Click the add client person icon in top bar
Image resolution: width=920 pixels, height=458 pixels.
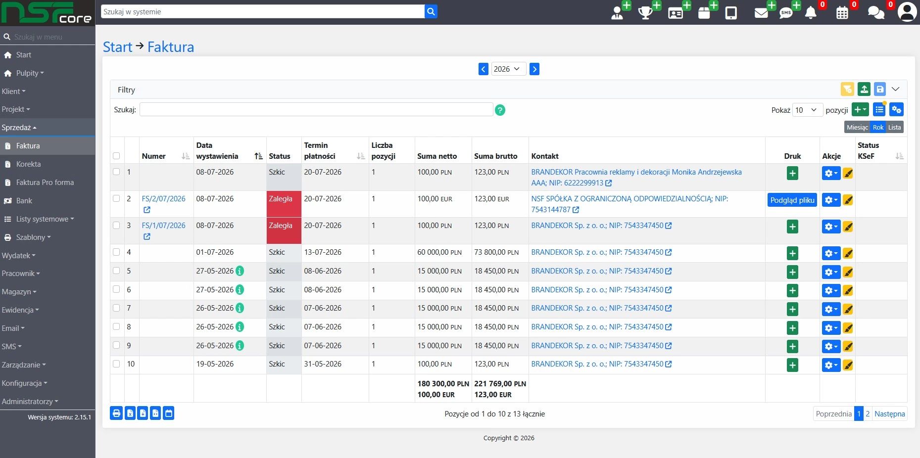pyautogui.click(x=617, y=13)
